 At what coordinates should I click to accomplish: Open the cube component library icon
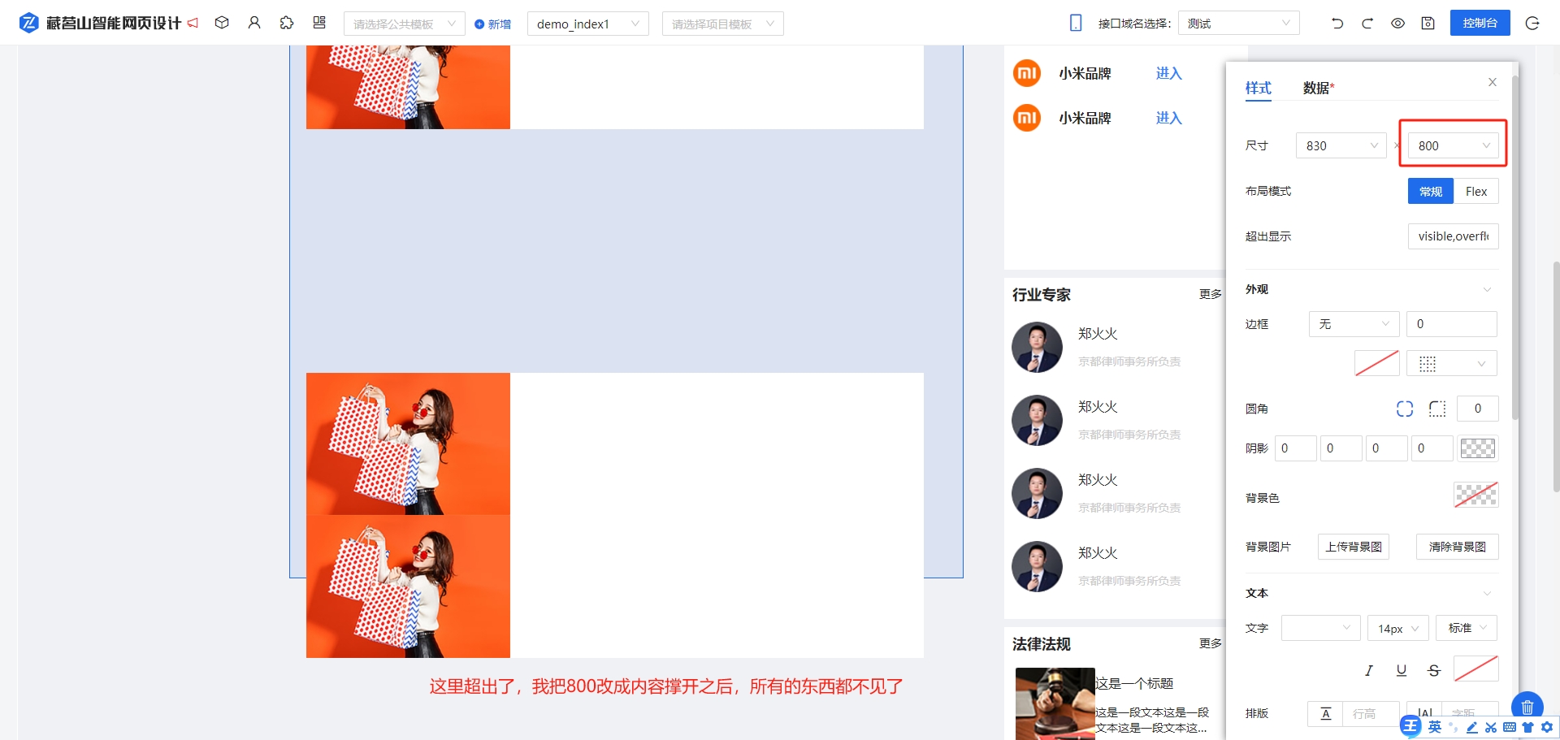222,23
